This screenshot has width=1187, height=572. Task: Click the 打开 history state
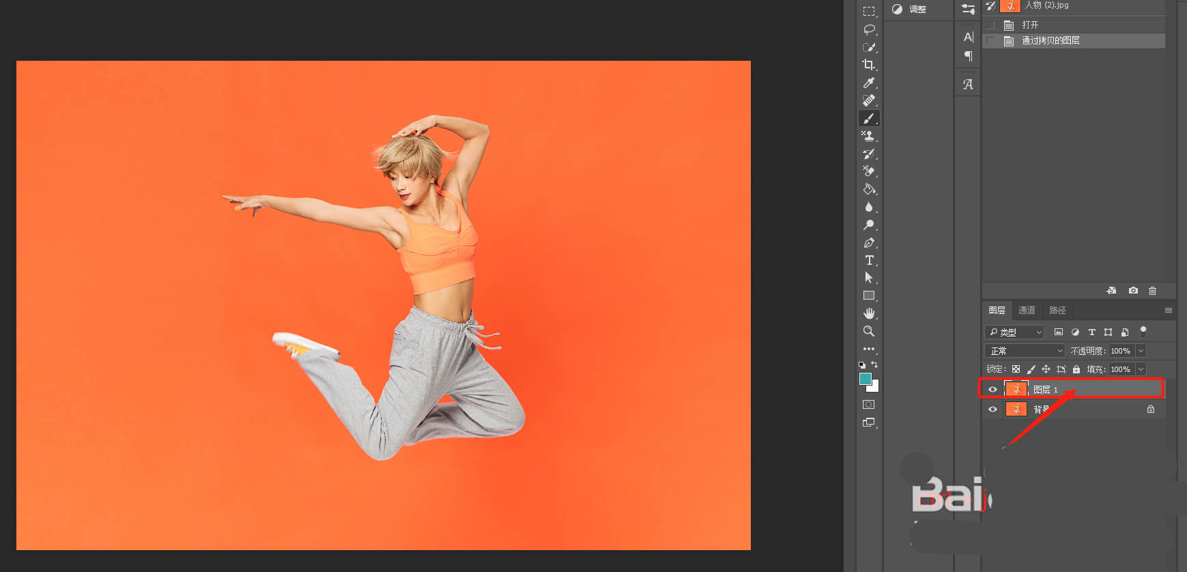click(x=1030, y=25)
